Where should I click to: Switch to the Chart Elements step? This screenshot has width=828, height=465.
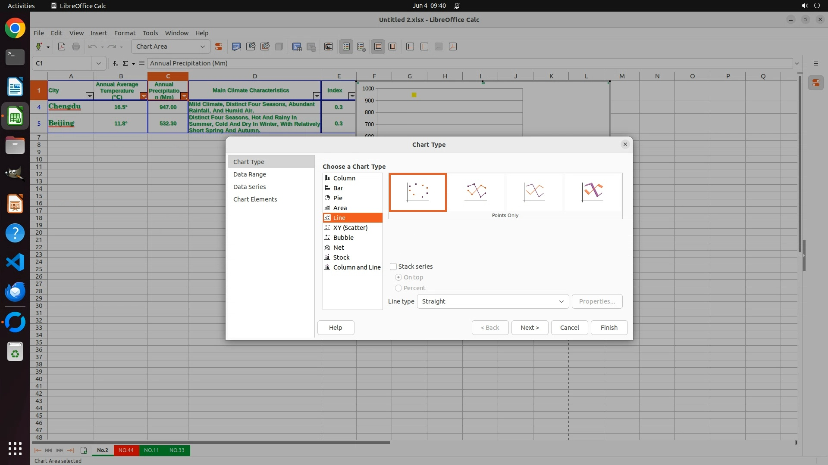[255, 199]
